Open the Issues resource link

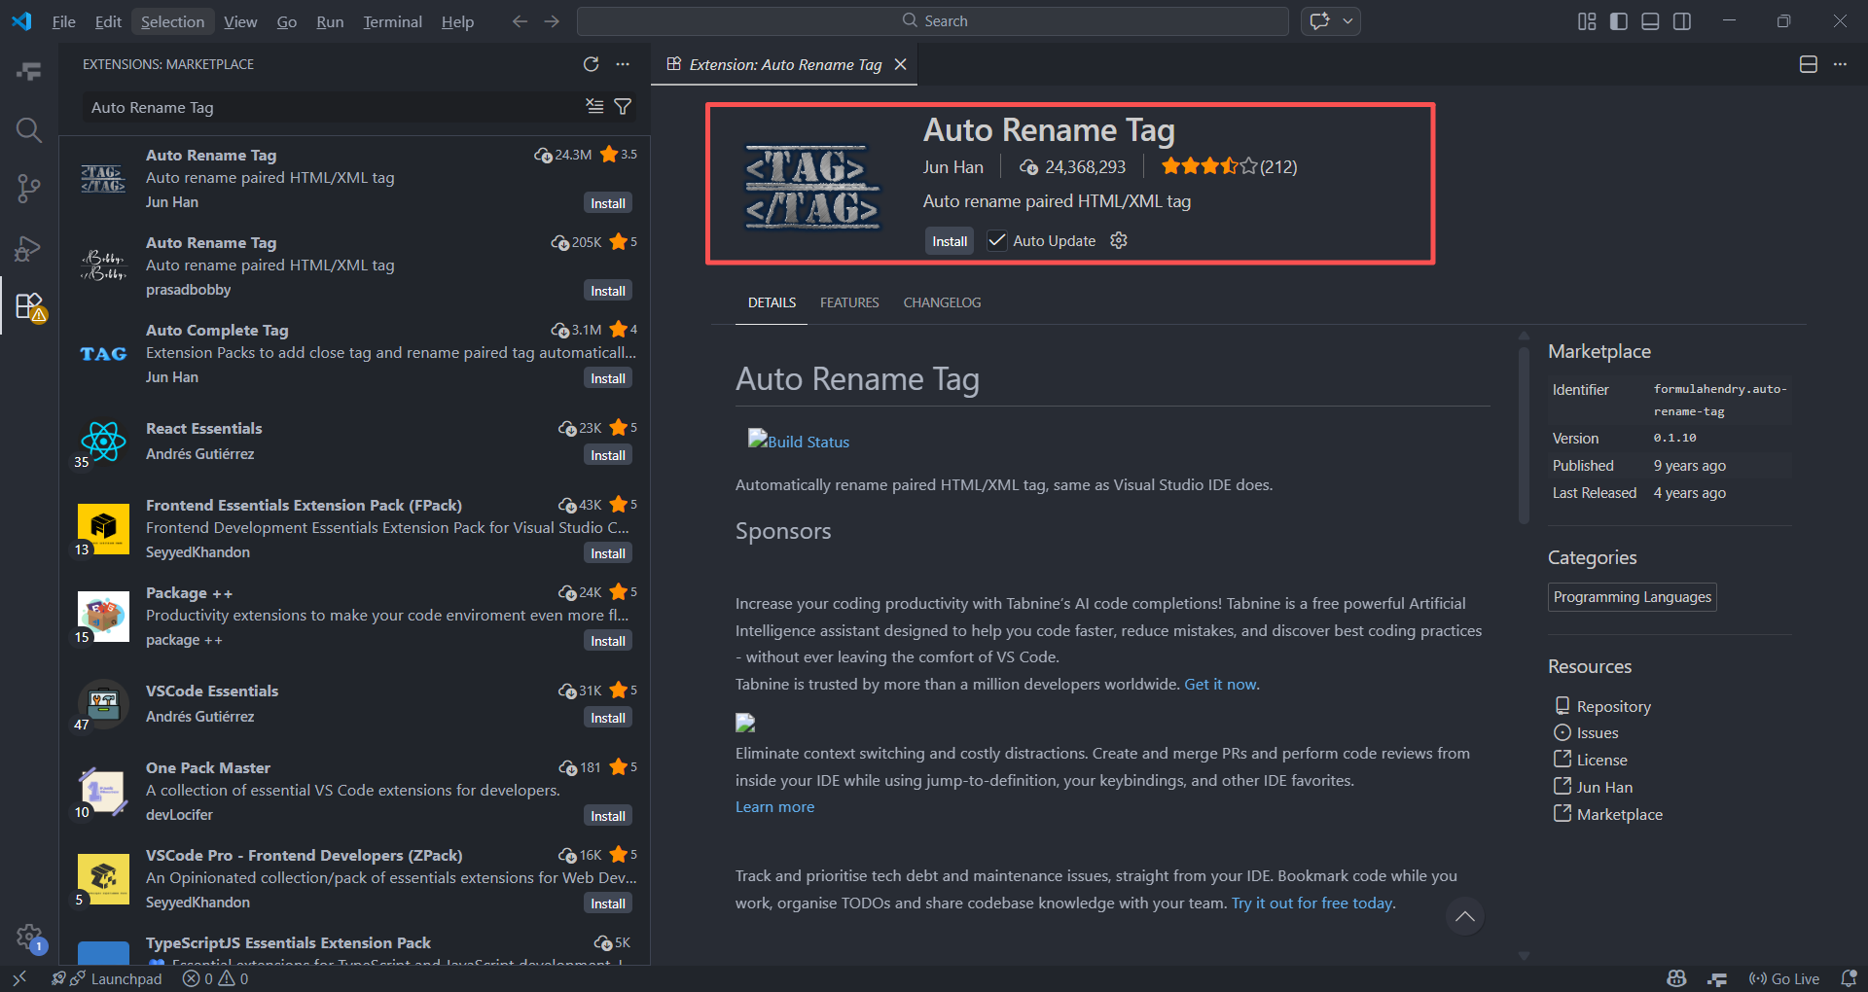pyautogui.click(x=1598, y=732)
